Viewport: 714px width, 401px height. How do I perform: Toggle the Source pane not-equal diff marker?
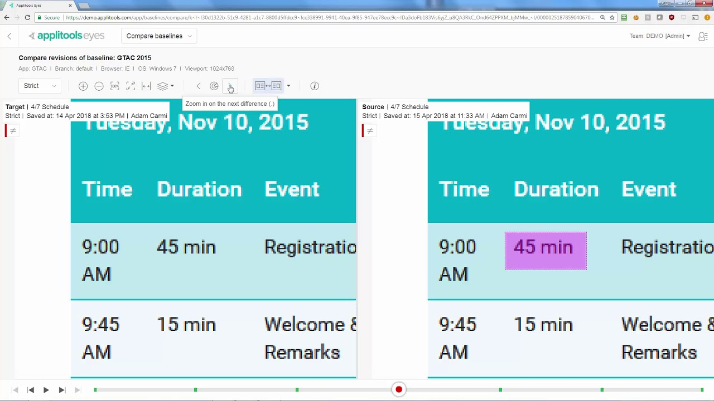coord(370,131)
